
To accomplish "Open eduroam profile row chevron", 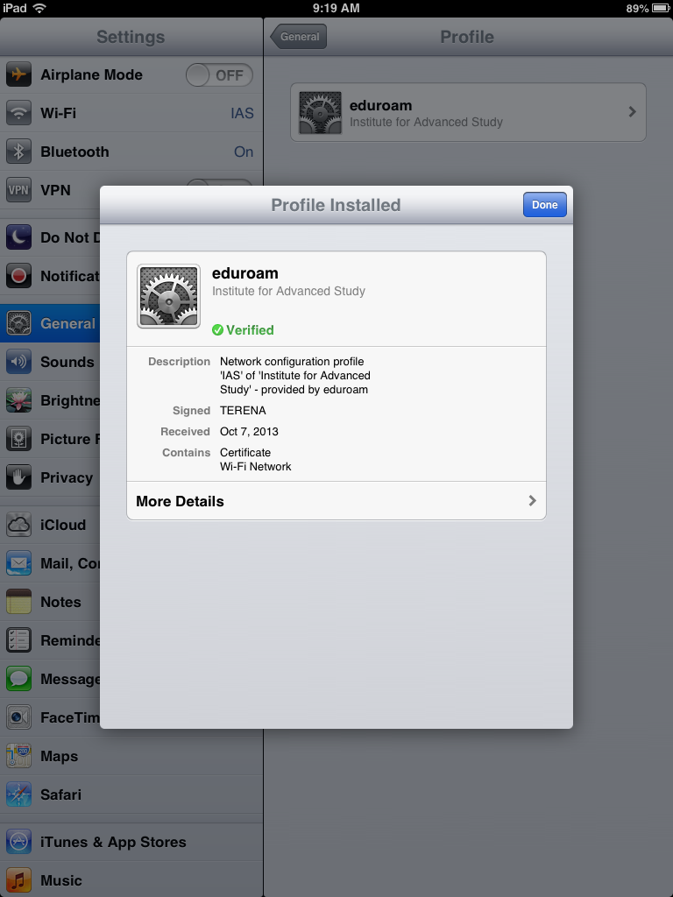I will [x=633, y=111].
